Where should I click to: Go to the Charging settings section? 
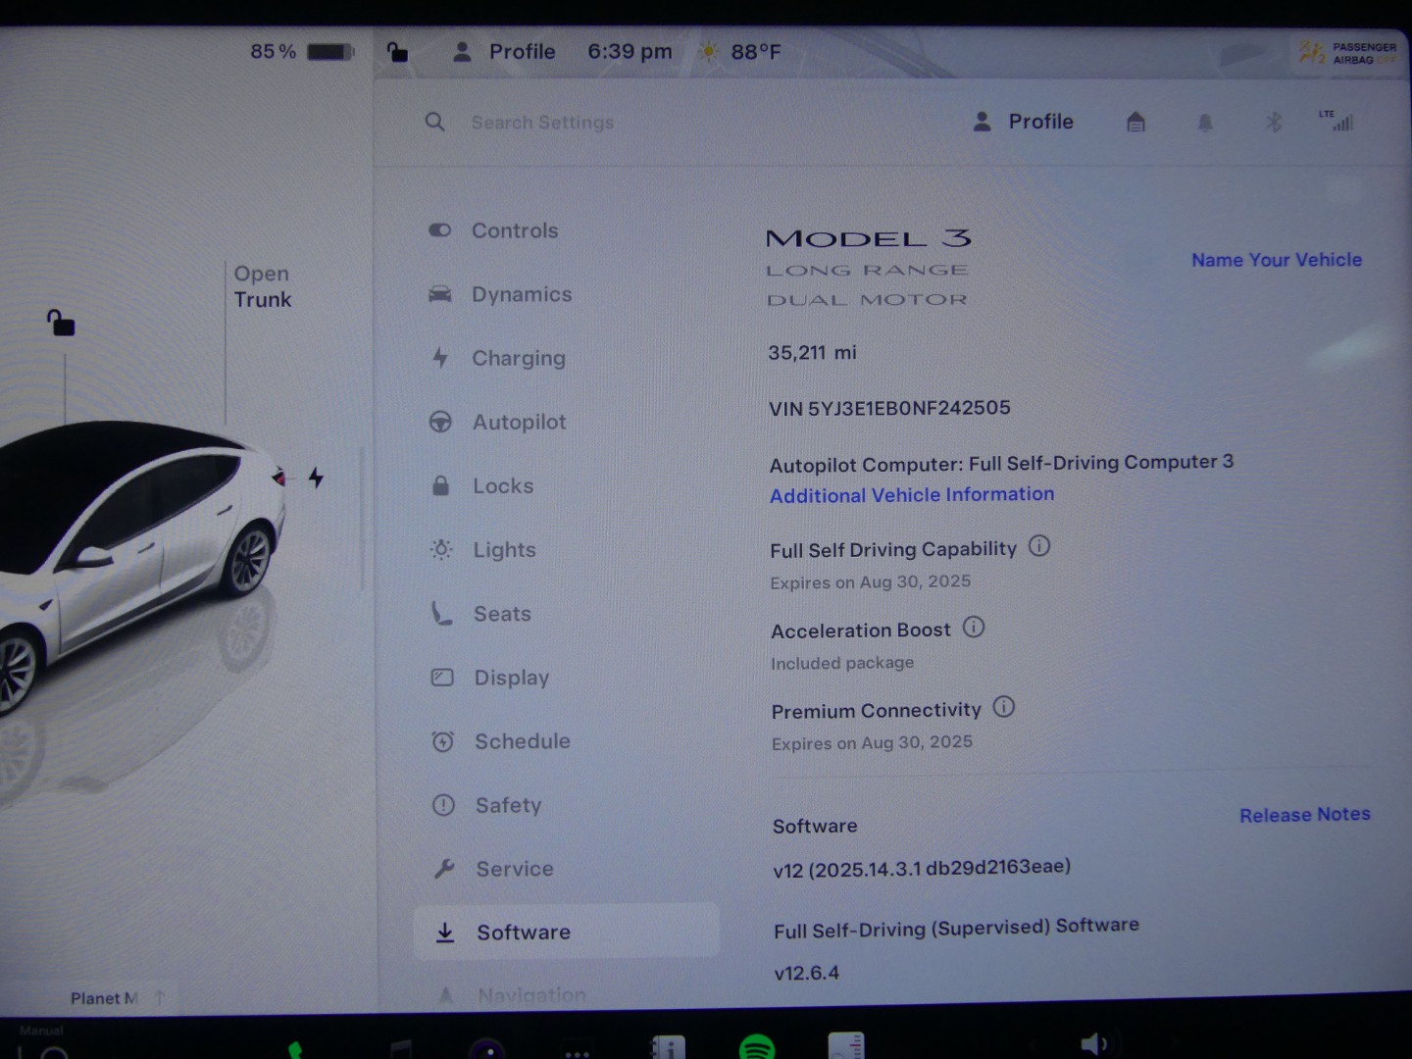[518, 358]
